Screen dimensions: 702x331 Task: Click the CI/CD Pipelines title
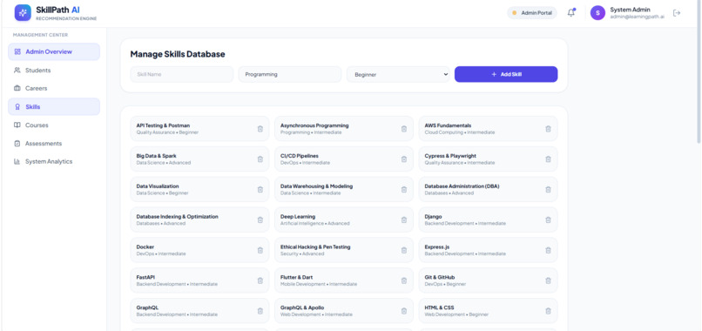(300, 156)
